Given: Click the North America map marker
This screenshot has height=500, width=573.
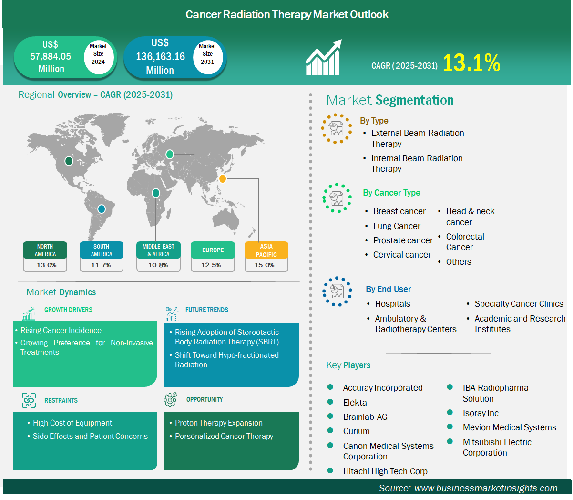Looking at the screenshot, I should coord(69,161).
